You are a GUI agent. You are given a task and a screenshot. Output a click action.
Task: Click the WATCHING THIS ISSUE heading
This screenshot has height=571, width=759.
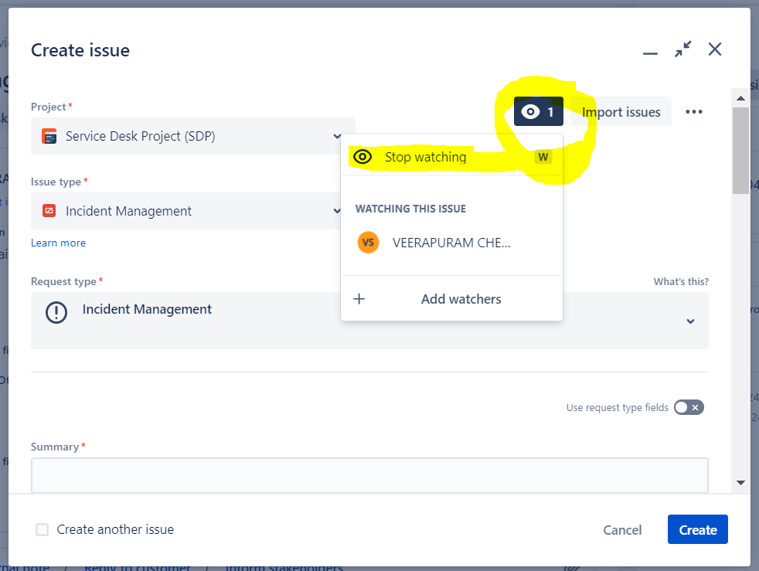click(x=410, y=209)
